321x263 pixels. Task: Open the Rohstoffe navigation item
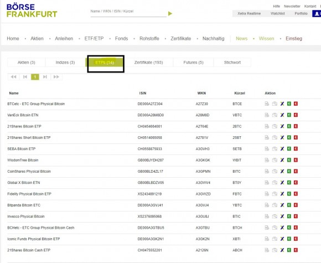[x=149, y=39]
